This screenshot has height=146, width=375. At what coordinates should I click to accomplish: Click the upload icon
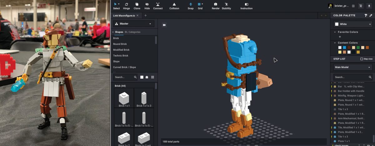(369, 6)
